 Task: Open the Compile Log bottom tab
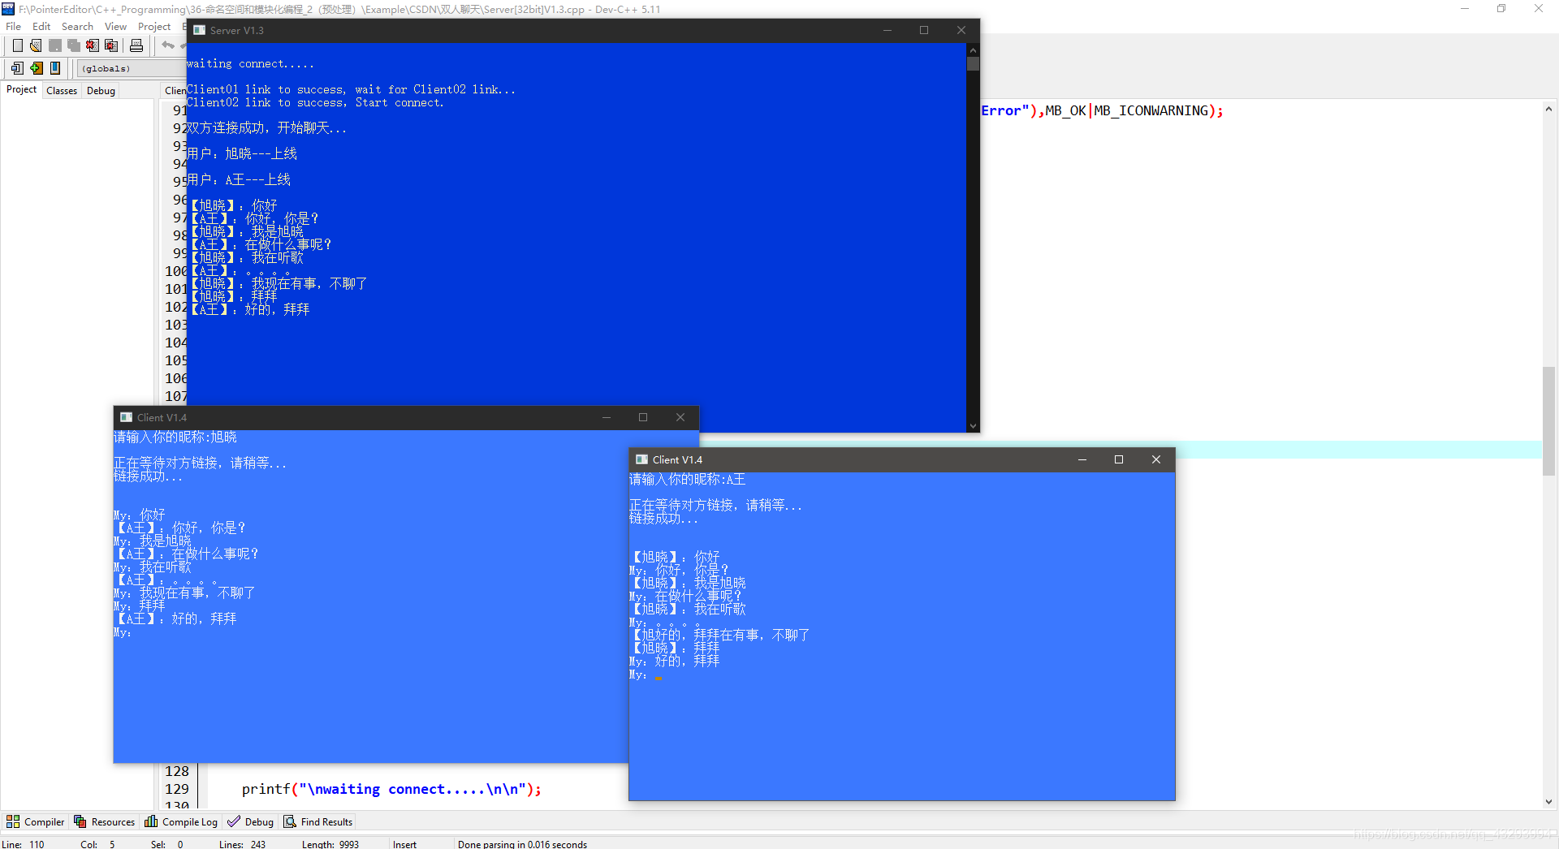[x=181, y=821]
